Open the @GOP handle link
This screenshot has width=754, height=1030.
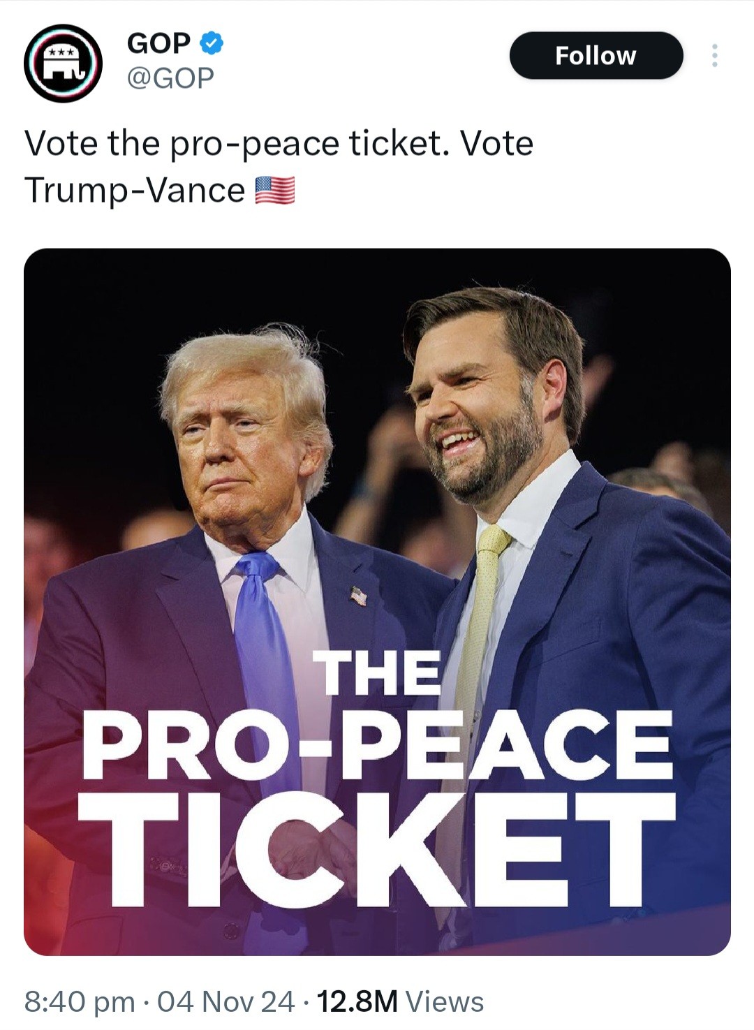tap(170, 78)
